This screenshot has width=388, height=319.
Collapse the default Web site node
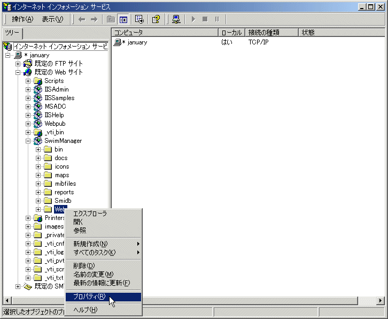tap(18, 73)
